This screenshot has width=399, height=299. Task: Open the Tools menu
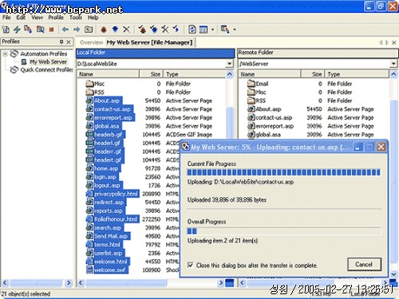coord(76,18)
